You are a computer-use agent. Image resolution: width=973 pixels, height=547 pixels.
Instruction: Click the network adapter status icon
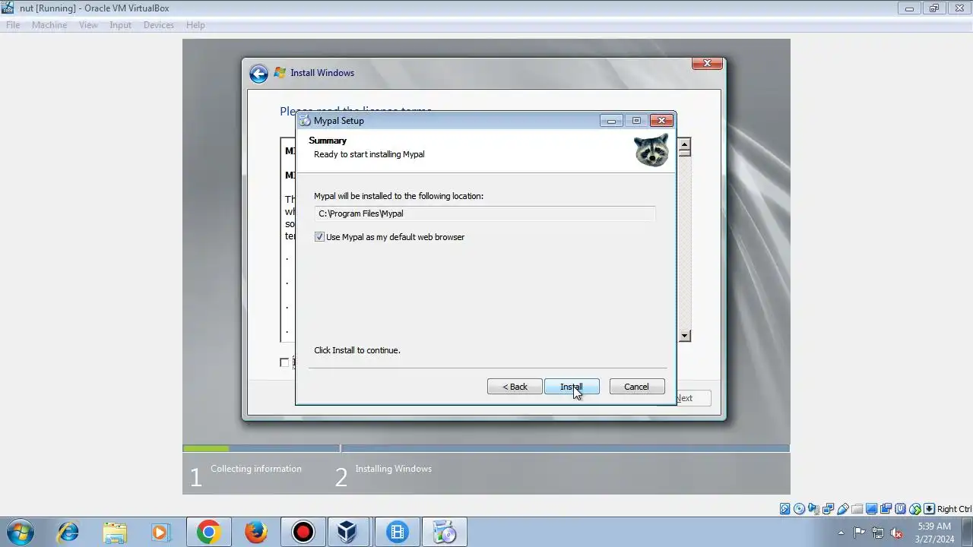(829, 509)
